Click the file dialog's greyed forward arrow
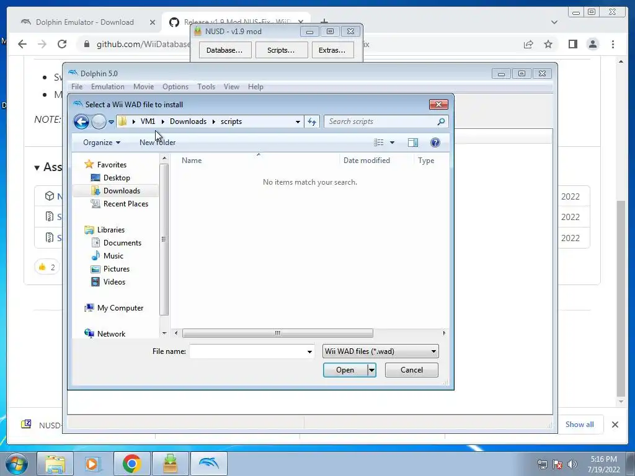Screen dimensions: 635x476 [99, 121]
